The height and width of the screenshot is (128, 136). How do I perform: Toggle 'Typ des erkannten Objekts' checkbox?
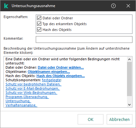[x=39, y=24]
